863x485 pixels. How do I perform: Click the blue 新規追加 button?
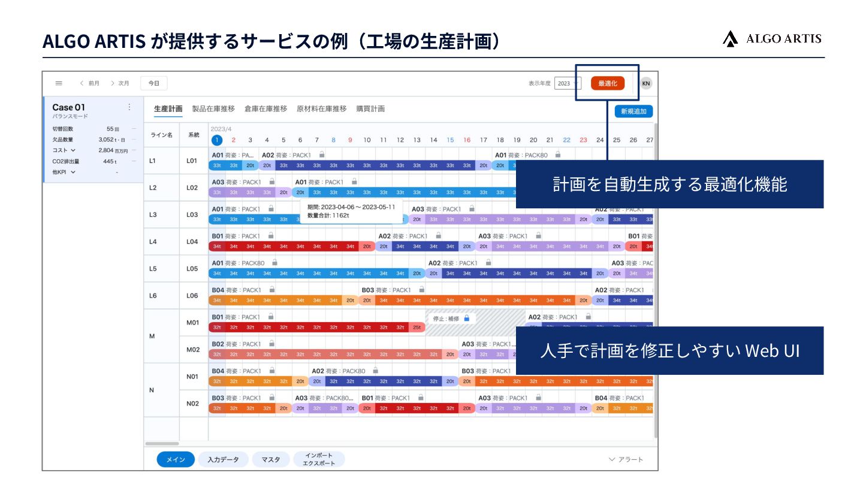633,111
